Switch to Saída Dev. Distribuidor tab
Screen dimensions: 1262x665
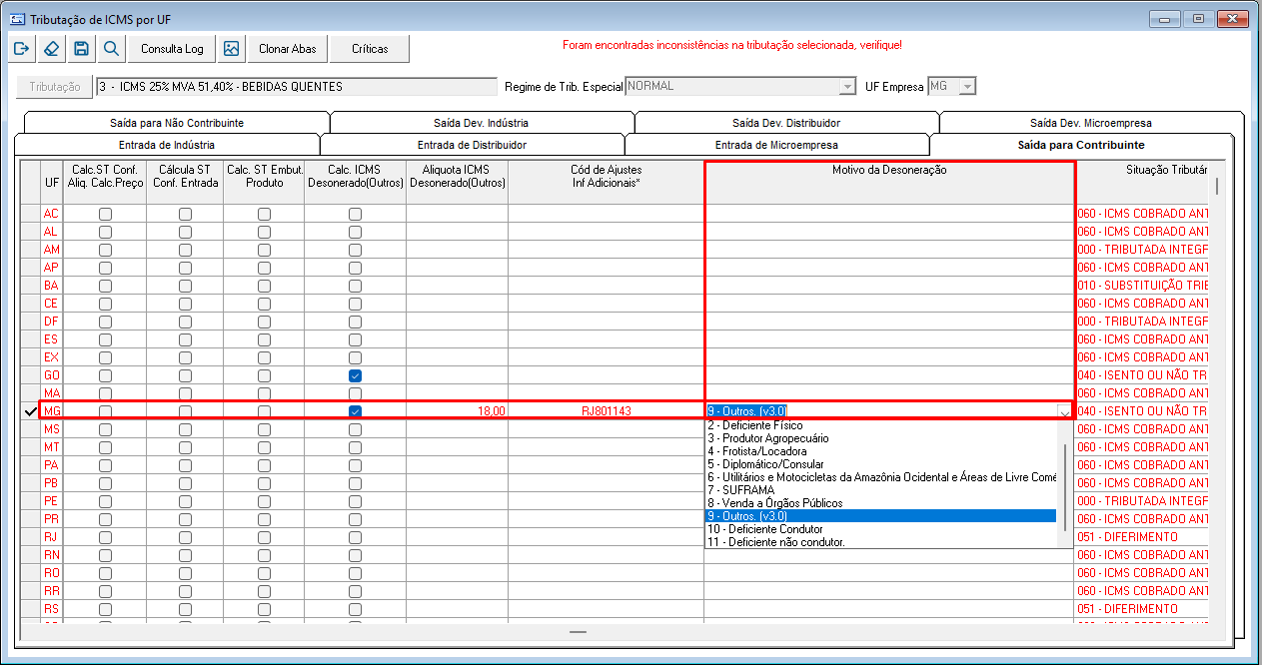pyautogui.click(x=785, y=123)
